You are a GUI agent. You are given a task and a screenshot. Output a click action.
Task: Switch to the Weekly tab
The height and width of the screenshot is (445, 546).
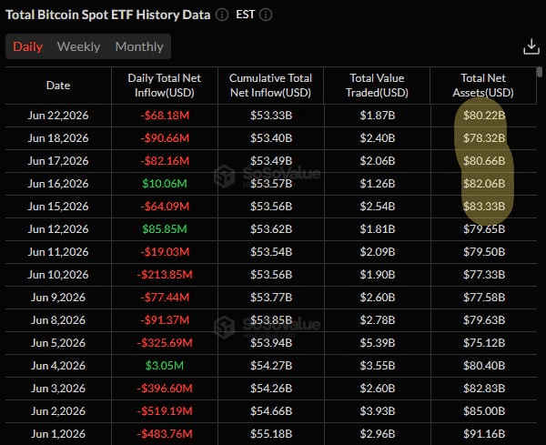coord(78,46)
